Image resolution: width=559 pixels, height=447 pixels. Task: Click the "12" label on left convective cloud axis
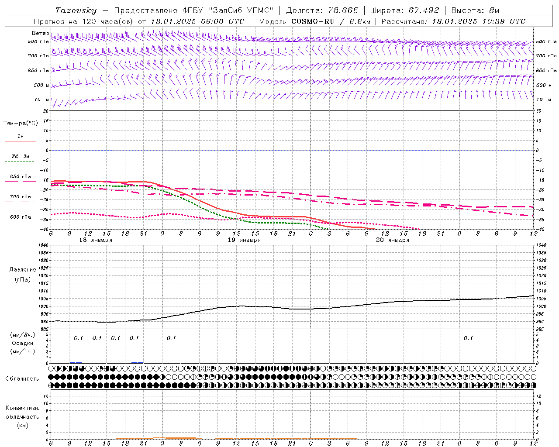[47, 396]
